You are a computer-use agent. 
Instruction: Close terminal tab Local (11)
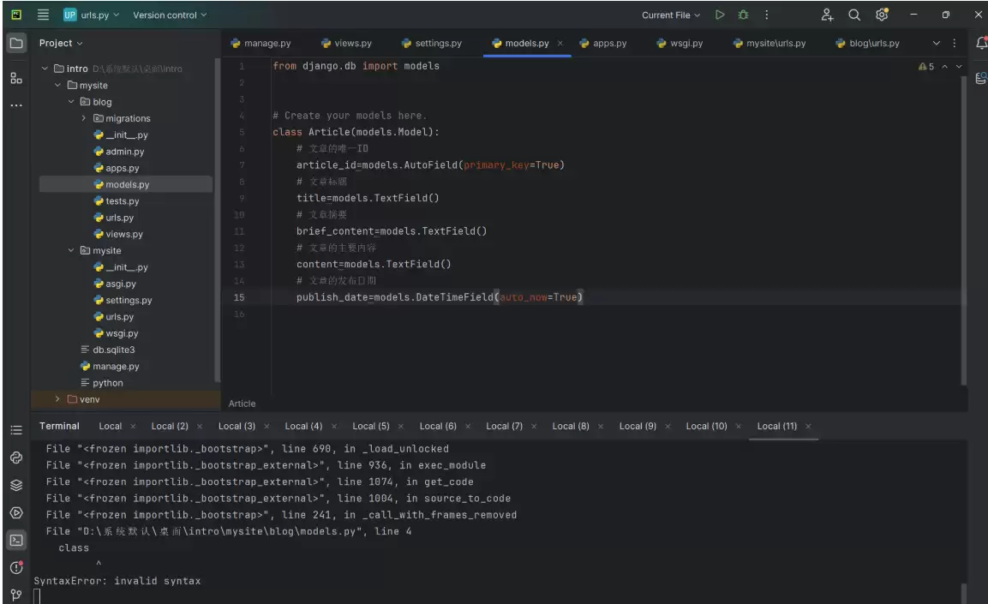pos(808,426)
